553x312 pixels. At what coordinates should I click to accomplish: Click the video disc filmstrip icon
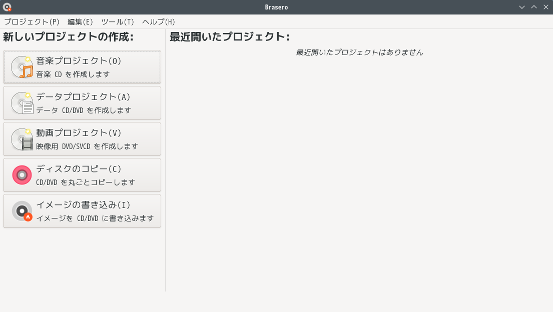point(22,139)
